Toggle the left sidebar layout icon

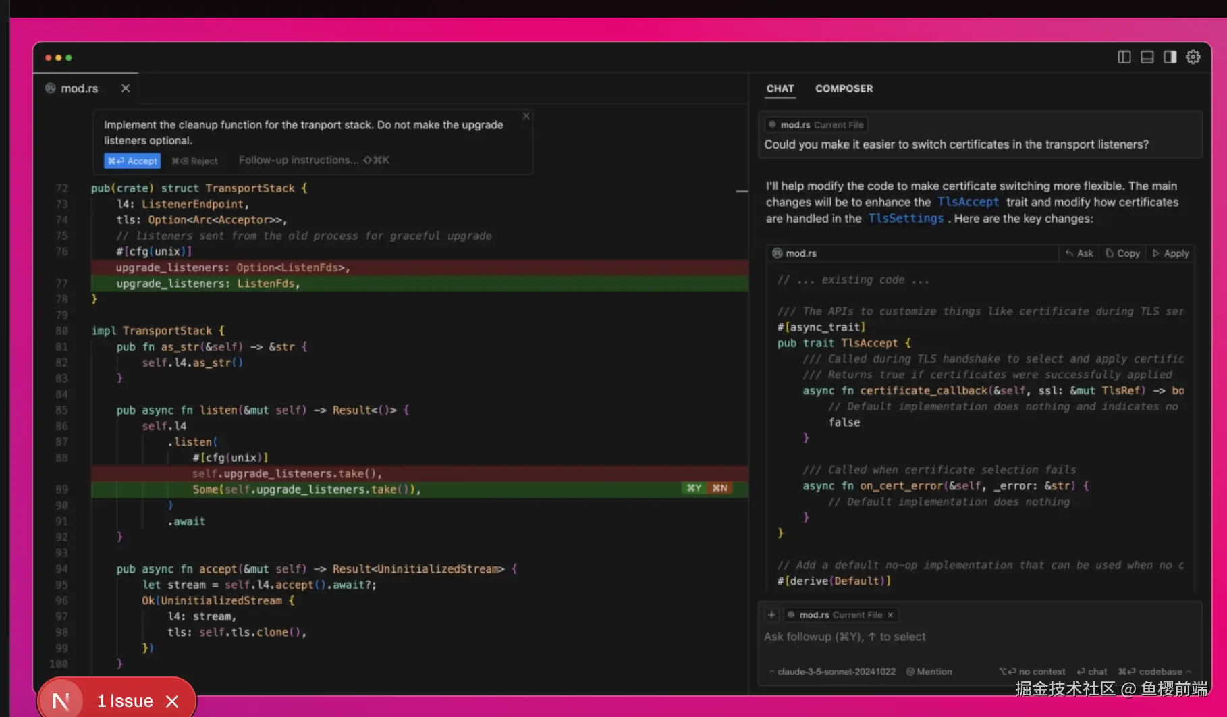click(x=1124, y=57)
